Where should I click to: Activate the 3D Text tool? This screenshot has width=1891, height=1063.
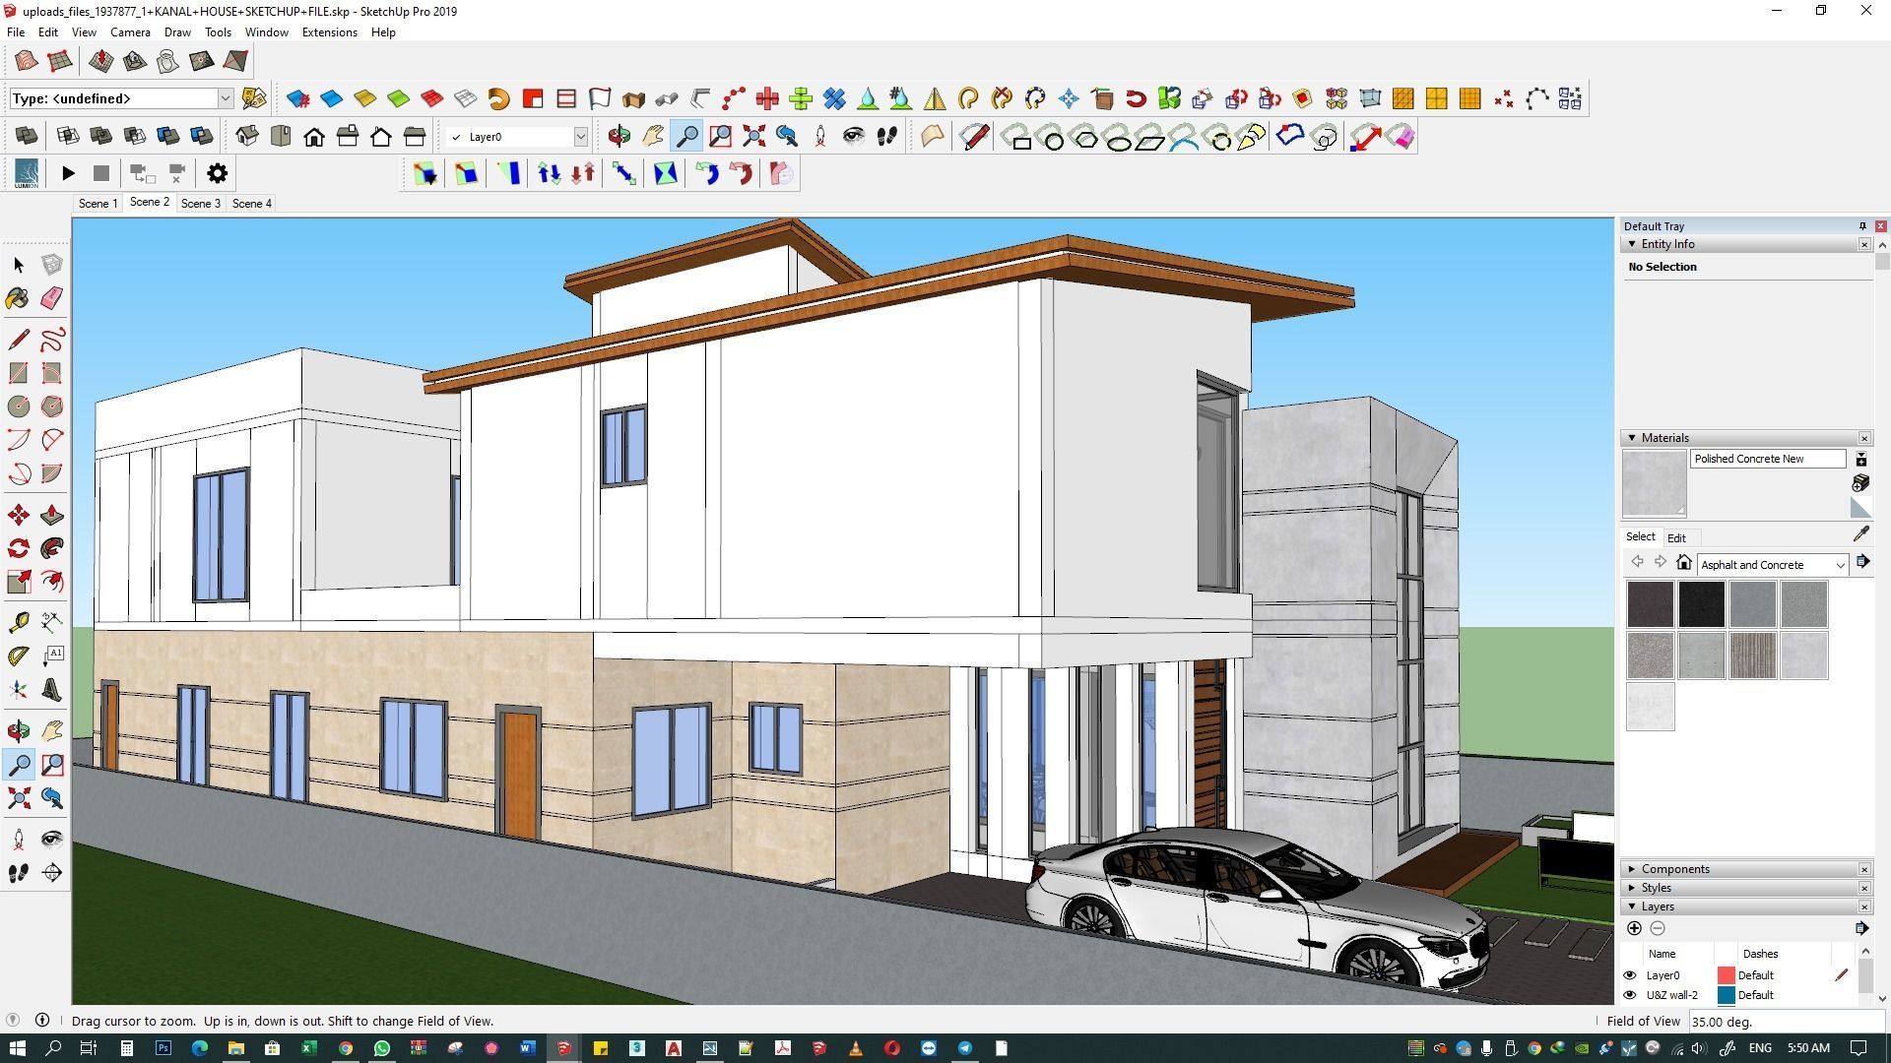point(51,690)
